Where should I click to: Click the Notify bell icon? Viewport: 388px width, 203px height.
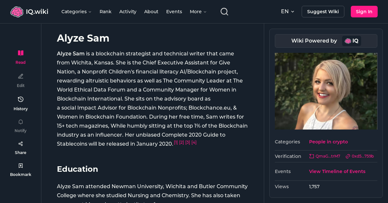coord(20,122)
